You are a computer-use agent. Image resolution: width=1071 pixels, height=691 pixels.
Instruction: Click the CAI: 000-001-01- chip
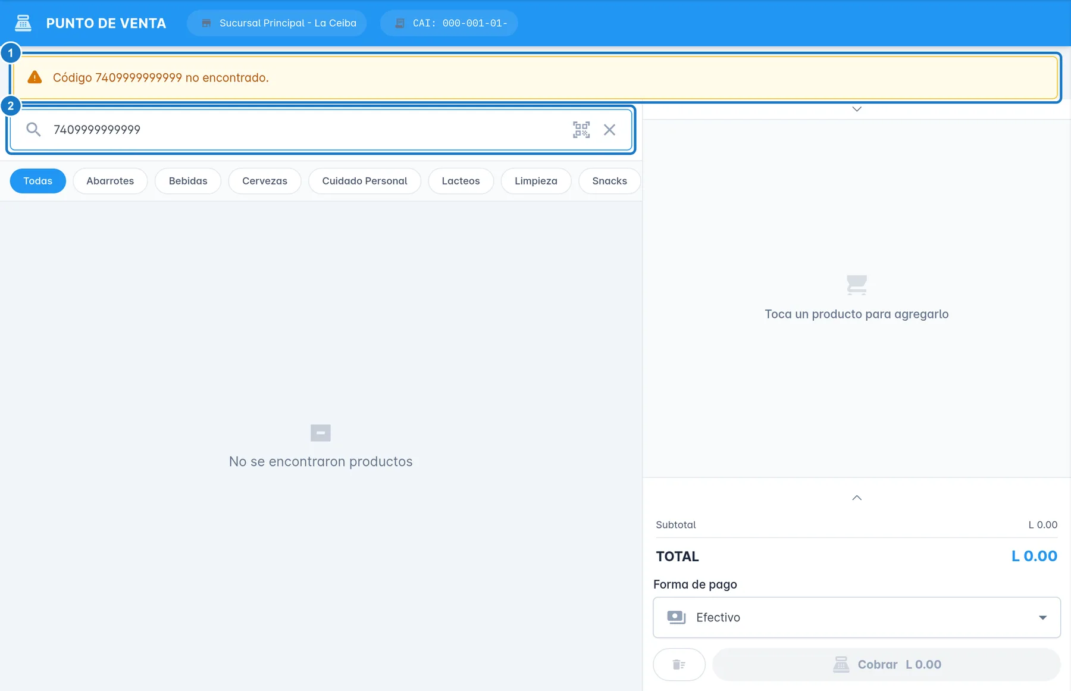pos(449,23)
